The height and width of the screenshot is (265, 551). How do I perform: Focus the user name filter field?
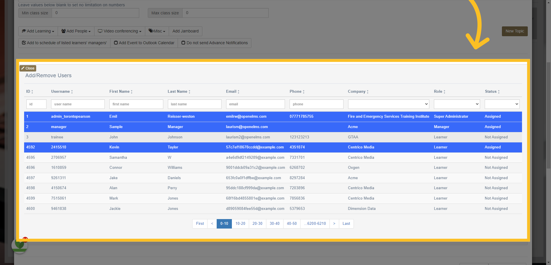tap(78, 104)
